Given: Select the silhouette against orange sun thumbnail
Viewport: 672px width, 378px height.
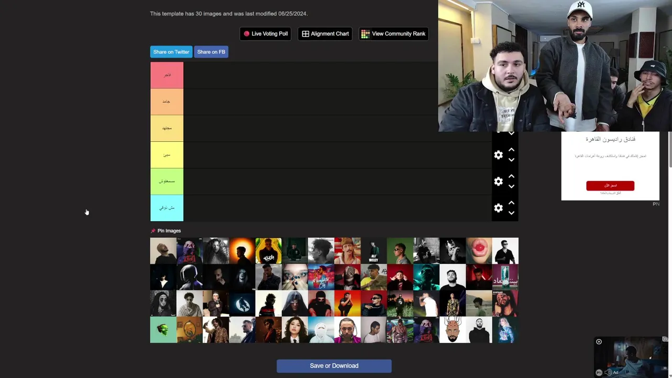Looking at the screenshot, I should (242, 250).
